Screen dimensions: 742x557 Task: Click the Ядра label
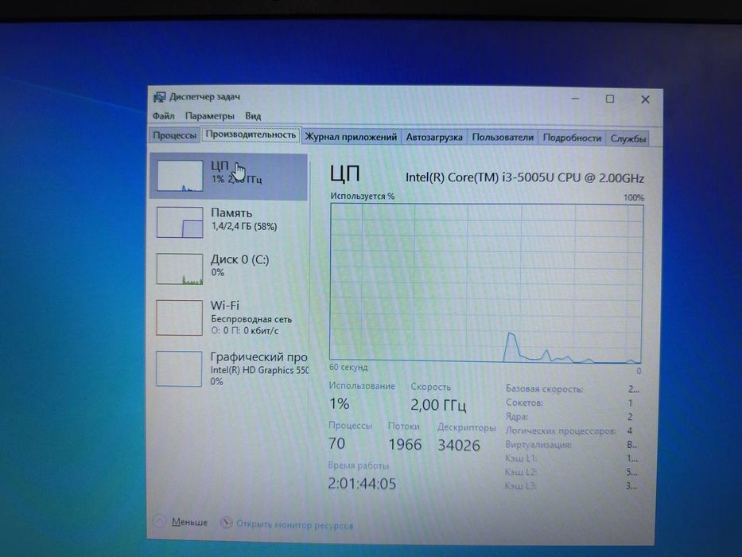[516, 417]
